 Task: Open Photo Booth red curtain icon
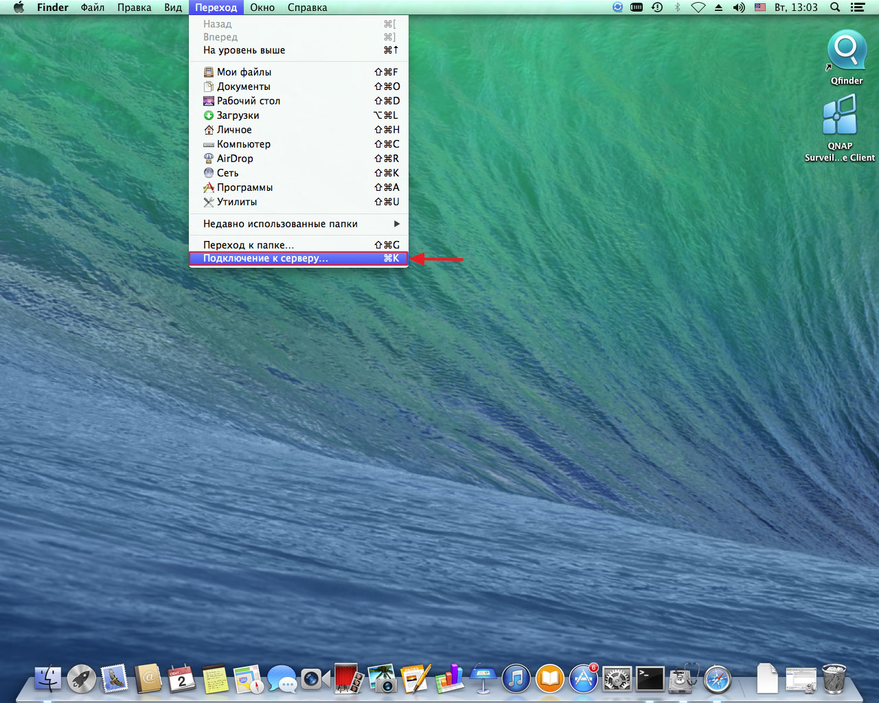coord(349,679)
